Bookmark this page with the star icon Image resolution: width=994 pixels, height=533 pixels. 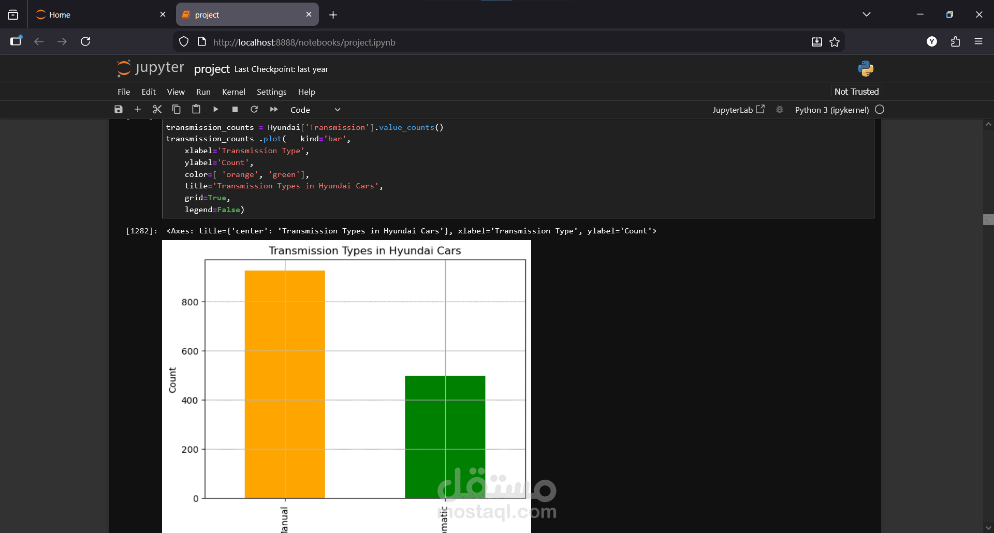tap(835, 42)
